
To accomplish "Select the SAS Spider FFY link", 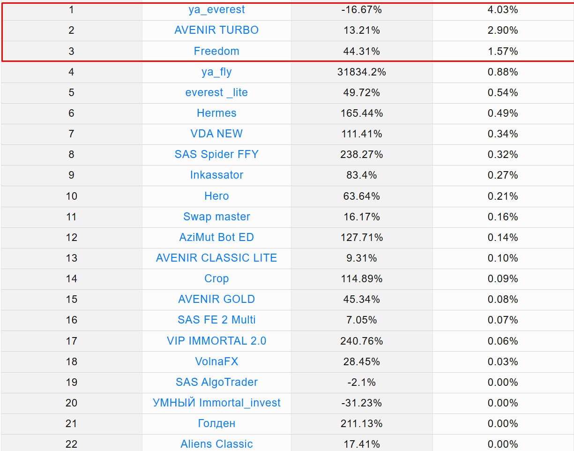I will tap(216, 154).
